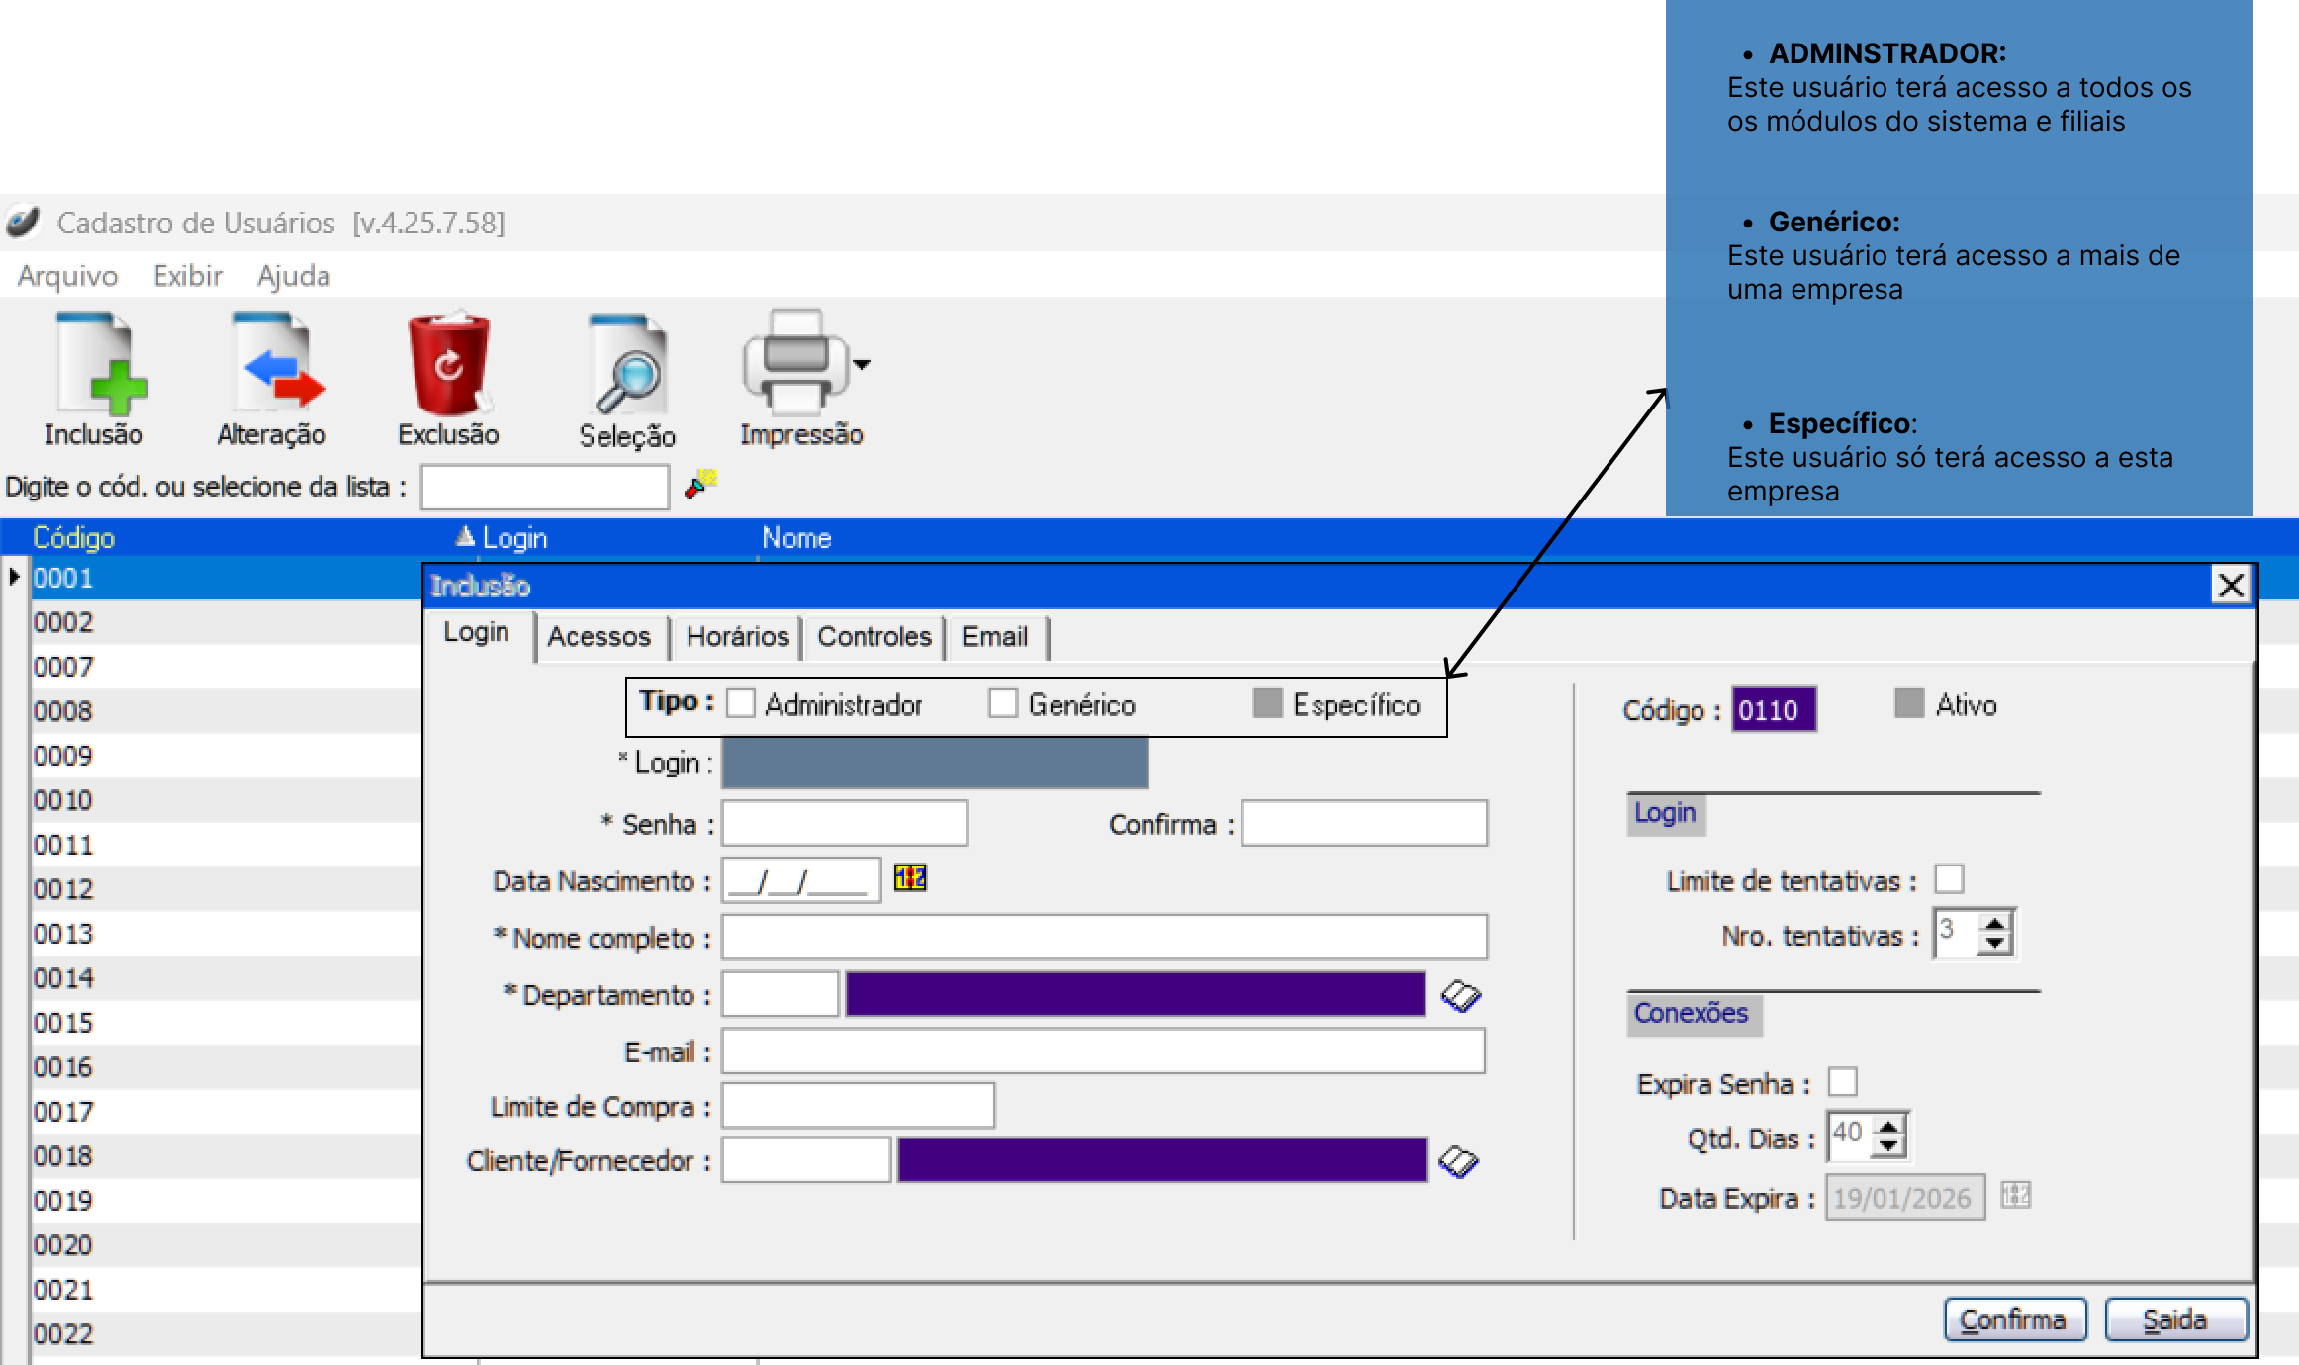Check the Administrador type checkbox
This screenshot has width=2299, height=1365.
tap(740, 704)
